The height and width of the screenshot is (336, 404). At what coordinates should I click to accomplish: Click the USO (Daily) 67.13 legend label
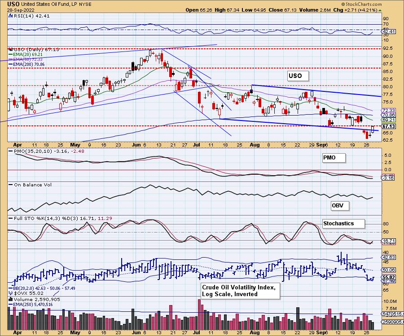(x=34, y=49)
